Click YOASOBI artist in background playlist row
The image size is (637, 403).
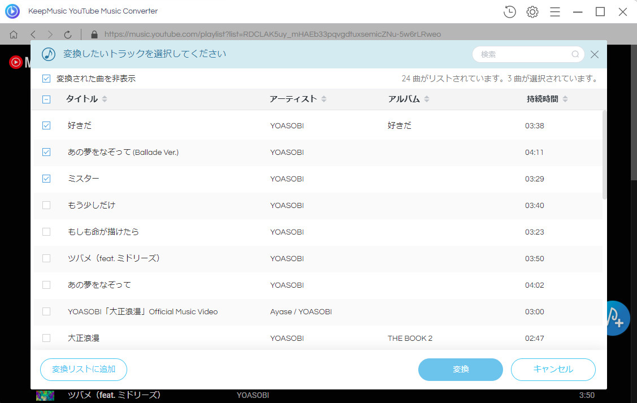pyautogui.click(x=253, y=395)
